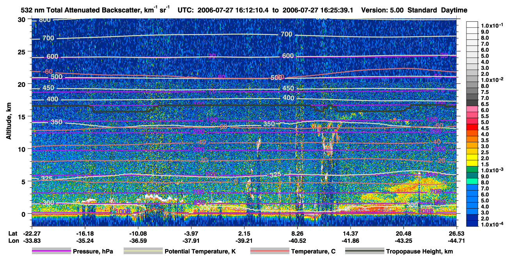The height and width of the screenshot is (260, 507).
Task: Click the latitude value '8.26'
Action: pos(298,233)
